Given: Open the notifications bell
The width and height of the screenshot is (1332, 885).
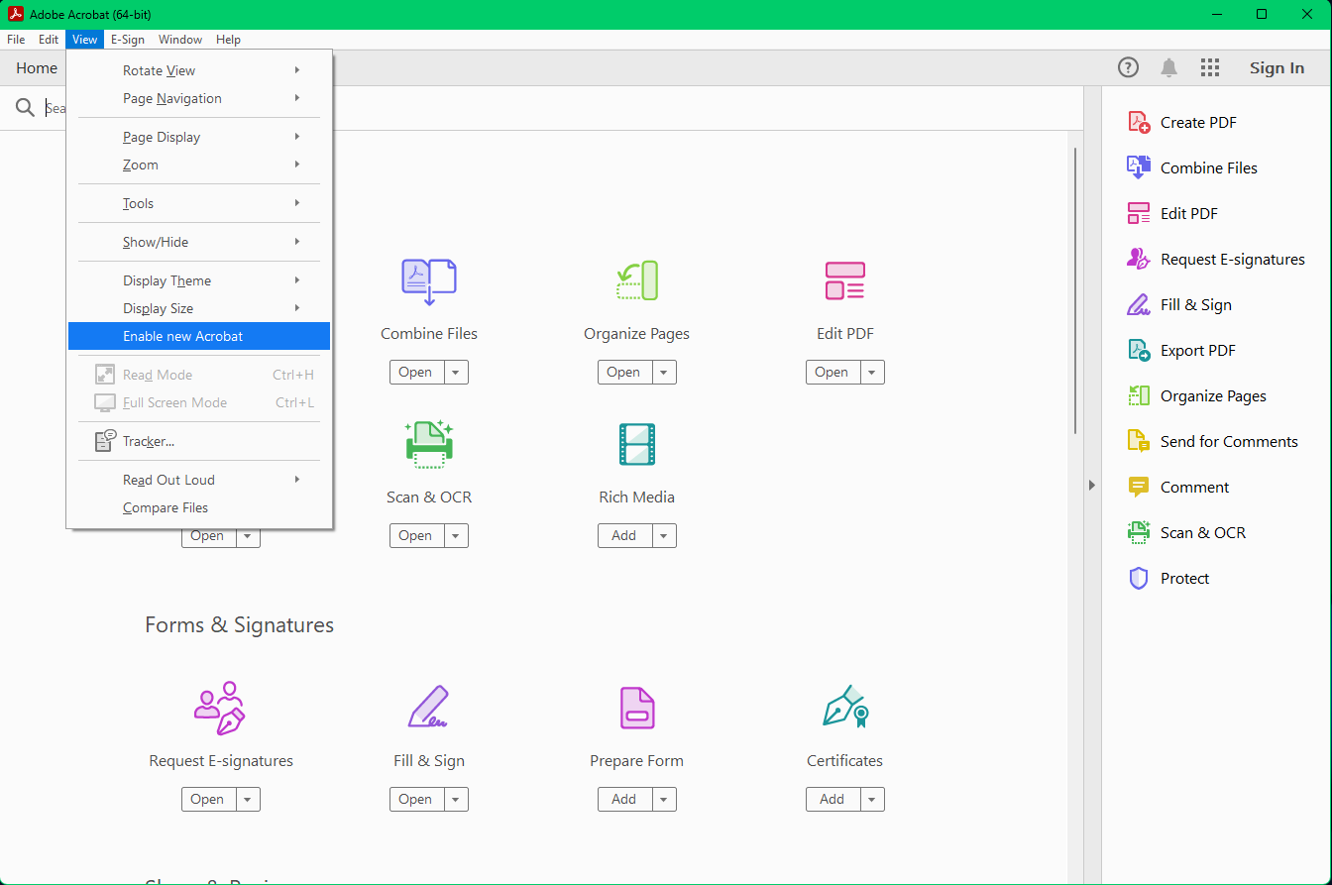Looking at the screenshot, I should click(1168, 67).
